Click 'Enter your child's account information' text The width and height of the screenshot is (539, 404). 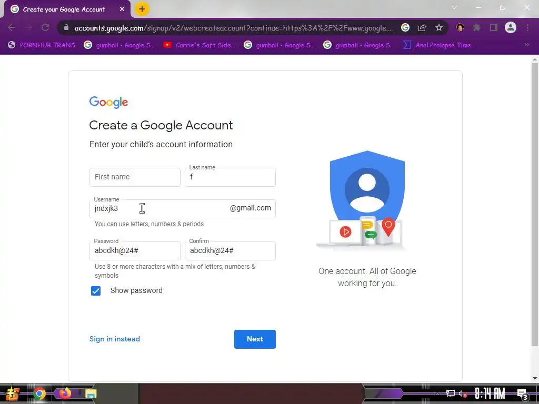coord(161,144)
